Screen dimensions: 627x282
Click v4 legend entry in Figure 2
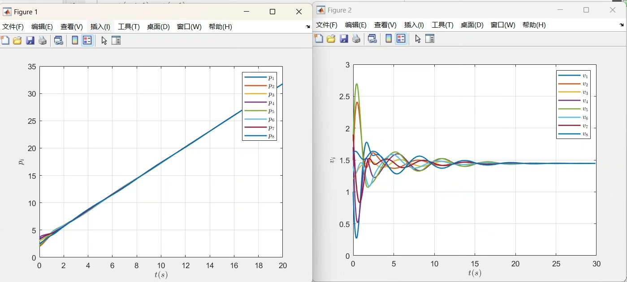coord(574,101)
